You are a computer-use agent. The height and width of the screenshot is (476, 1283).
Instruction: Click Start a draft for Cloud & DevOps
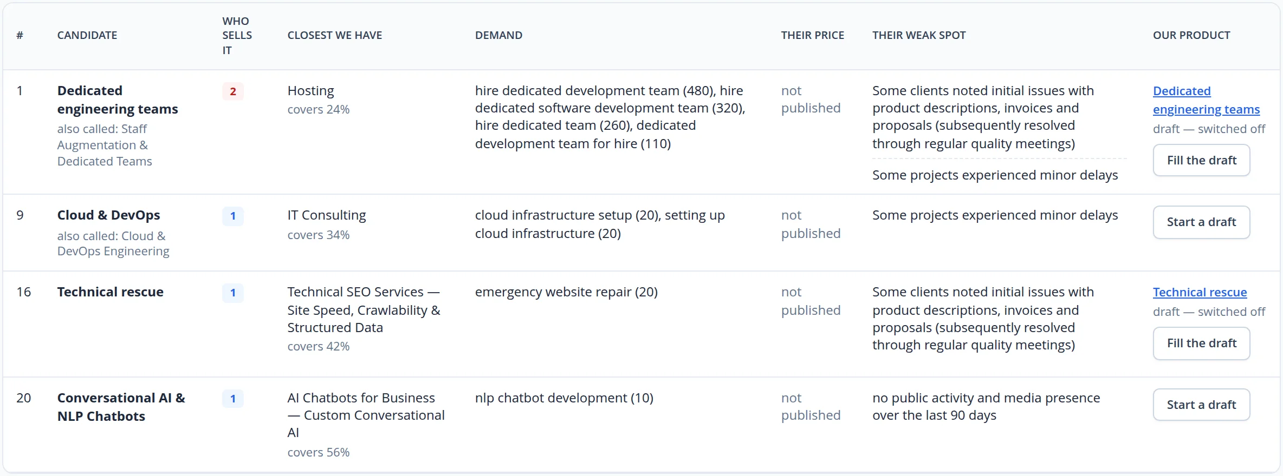(1201, 222)
